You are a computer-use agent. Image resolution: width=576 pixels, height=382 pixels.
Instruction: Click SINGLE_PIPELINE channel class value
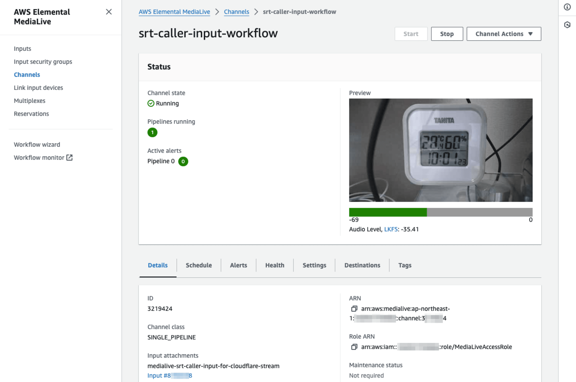click(x=172, y=337)
